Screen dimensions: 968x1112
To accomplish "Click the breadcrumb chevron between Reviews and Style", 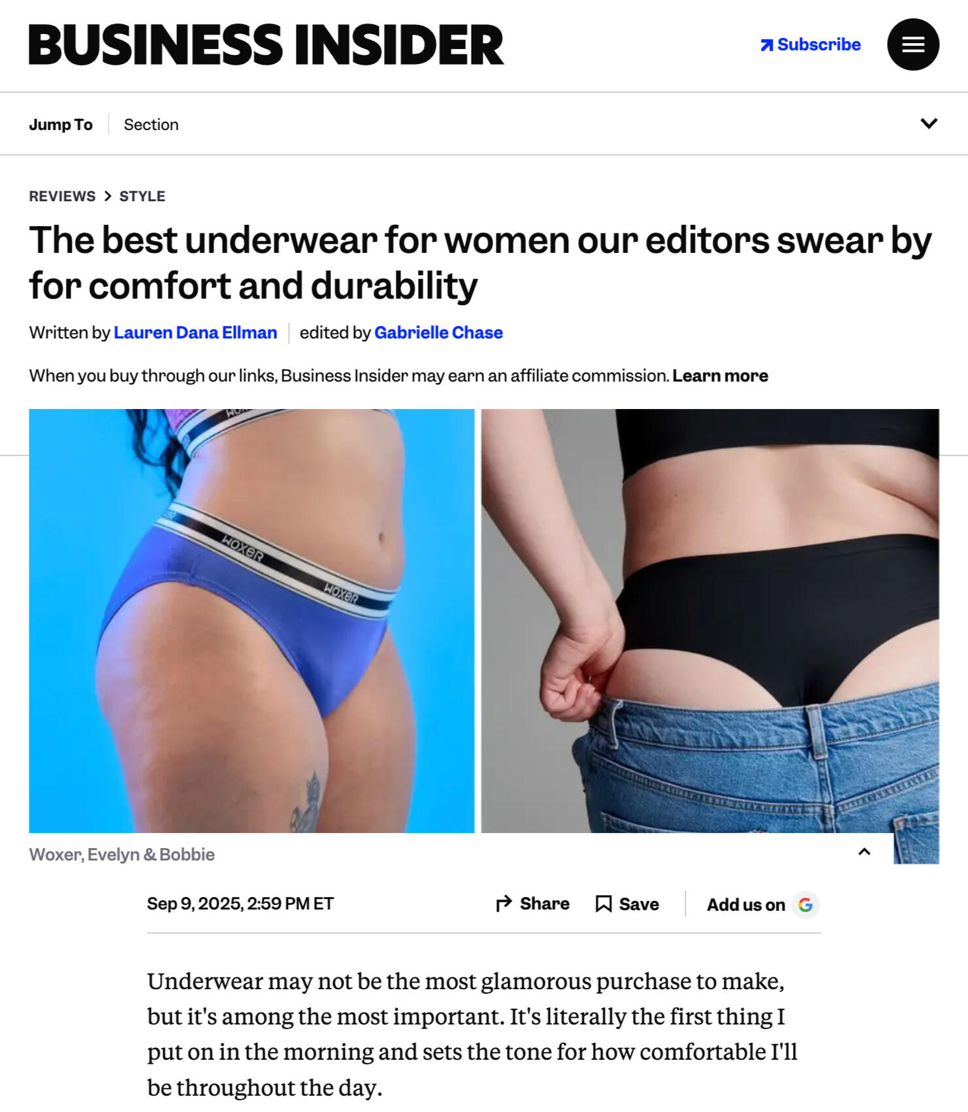I will click(x=108, y=196).
